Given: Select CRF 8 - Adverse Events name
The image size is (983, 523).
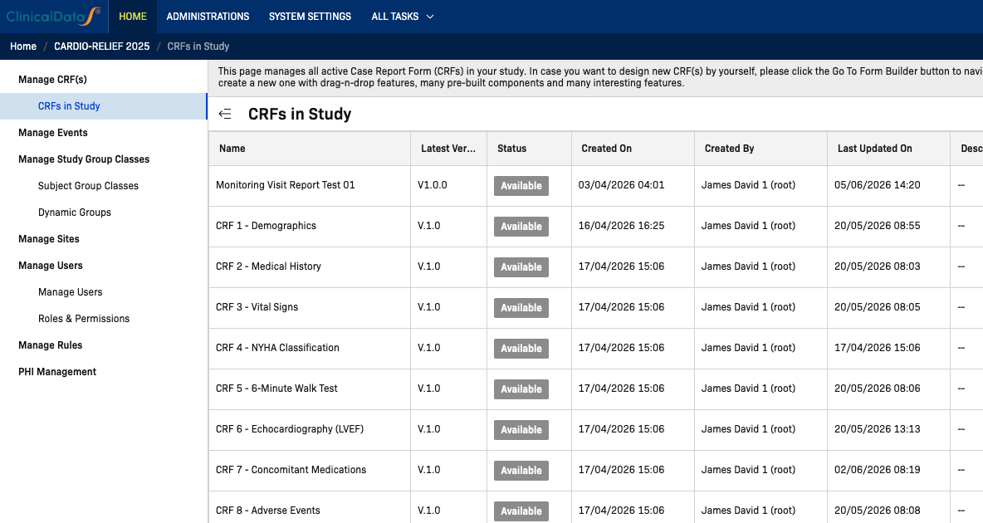Looking at the screenshot, I should click(x=267, y=511).
